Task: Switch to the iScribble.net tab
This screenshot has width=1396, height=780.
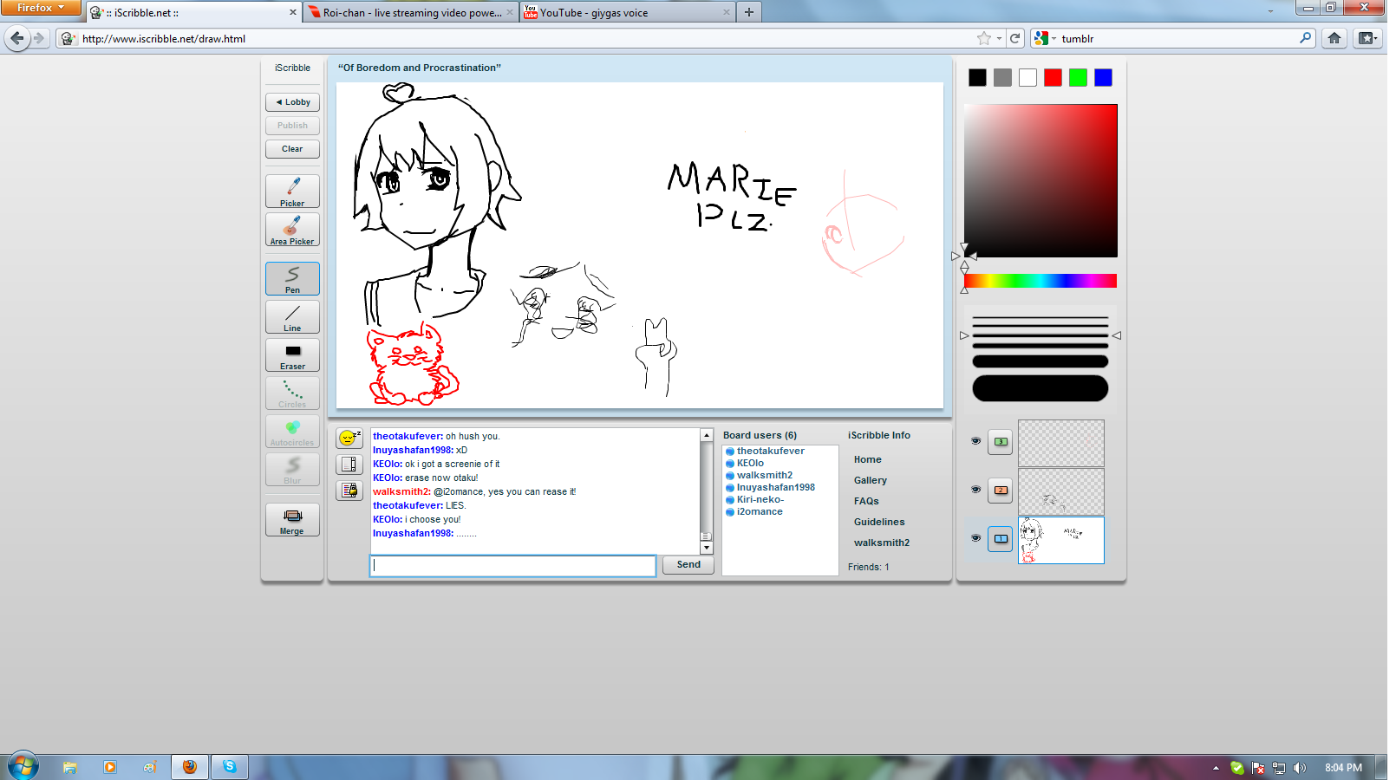Action: click(193, 13)
